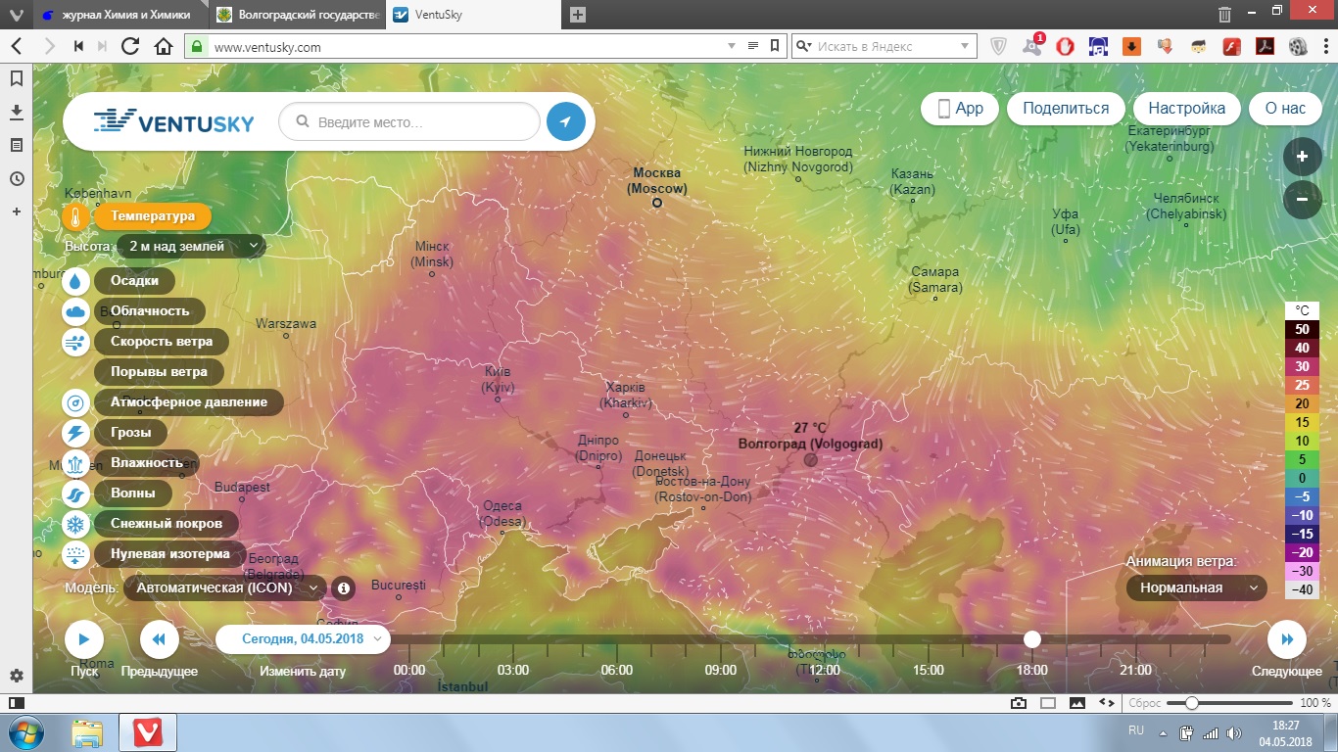Click the timeline slider handle at 18:00
Image resolution: width=1338 pixels, height=752 pixels.
coord(1031,639)
